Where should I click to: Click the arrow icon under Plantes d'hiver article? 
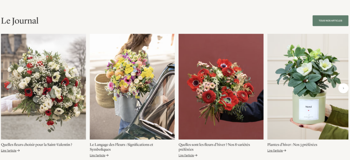pyautogui.click(x=285, y=150)
